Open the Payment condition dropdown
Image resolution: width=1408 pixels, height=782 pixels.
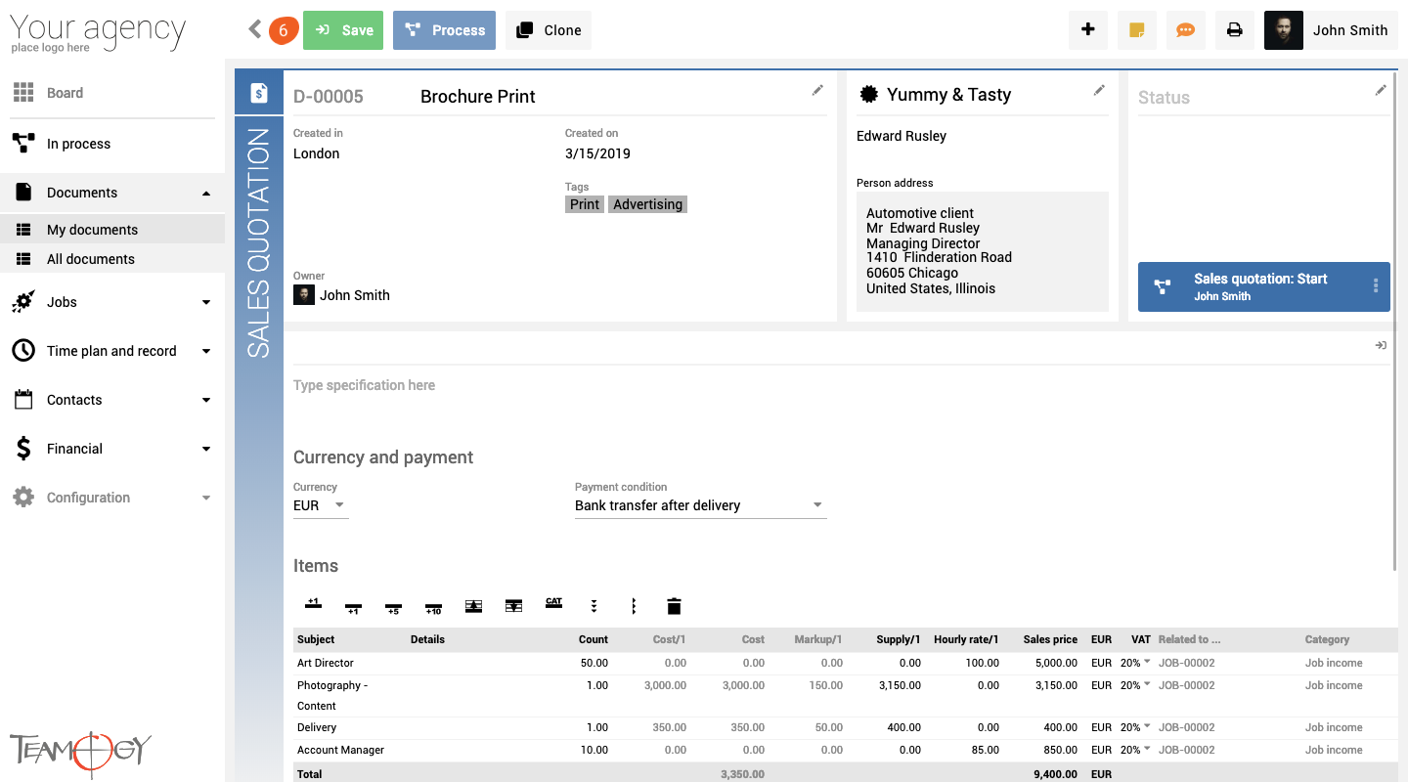point(700,505)
